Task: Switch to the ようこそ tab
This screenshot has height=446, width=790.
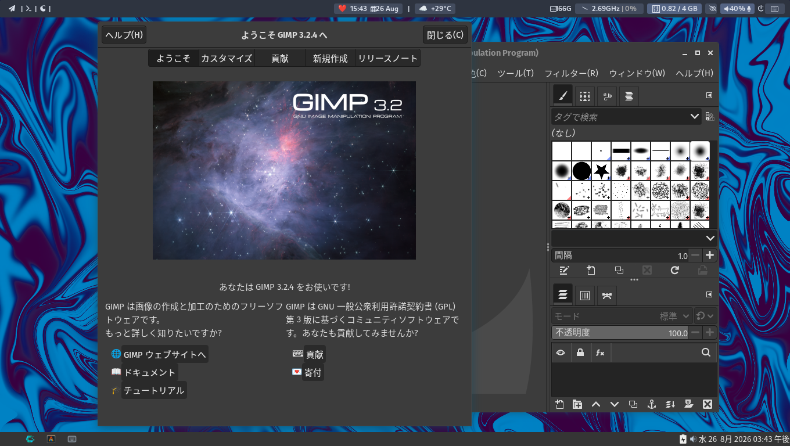Action: (173, 58)
